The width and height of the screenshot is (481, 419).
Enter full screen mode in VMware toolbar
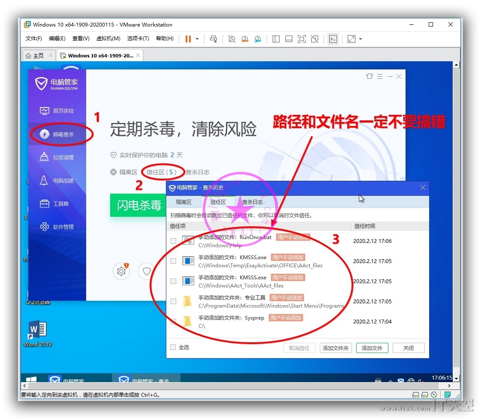302,39
